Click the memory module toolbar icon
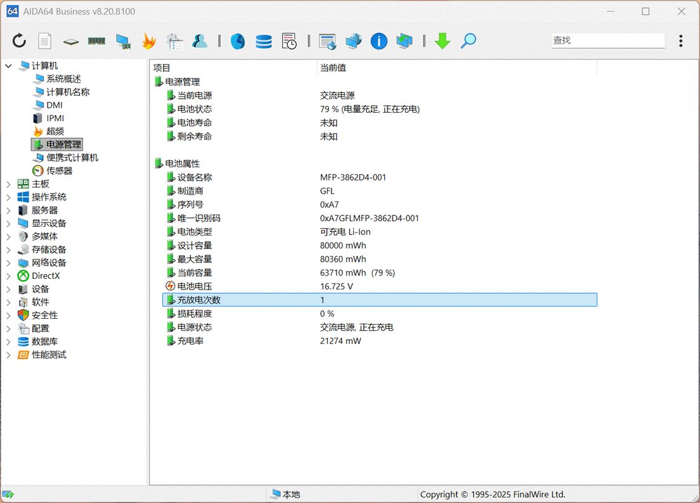Image resolution: width=700 pixels, height=503 pixels. pos(96,41)
